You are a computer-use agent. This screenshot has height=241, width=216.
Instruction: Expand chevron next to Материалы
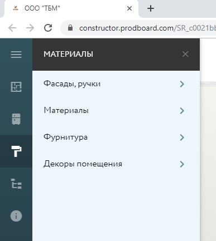click(x=182, y=111)
